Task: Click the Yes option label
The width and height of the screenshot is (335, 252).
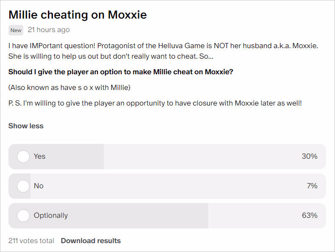Action: 39,156
